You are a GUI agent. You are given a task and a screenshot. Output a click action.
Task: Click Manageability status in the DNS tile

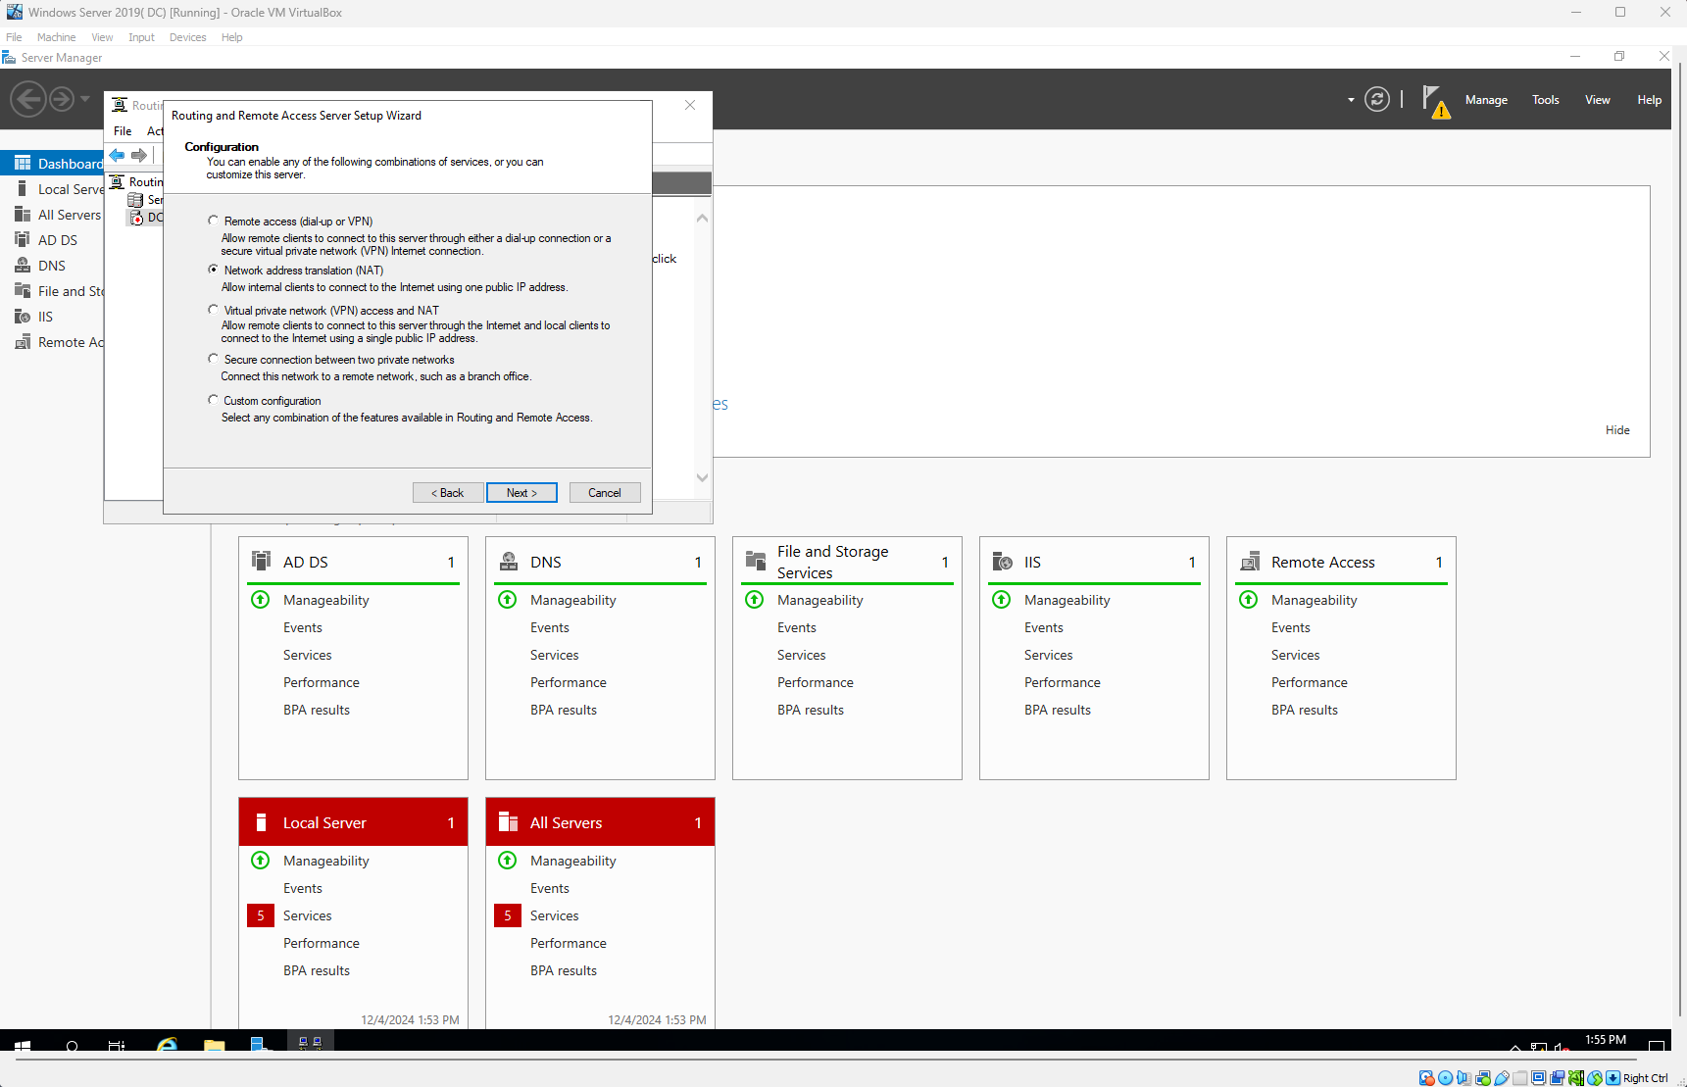click(x=572, y=600)
